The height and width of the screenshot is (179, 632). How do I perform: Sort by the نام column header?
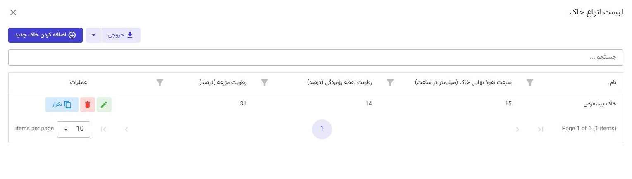(x=613, y=82)
